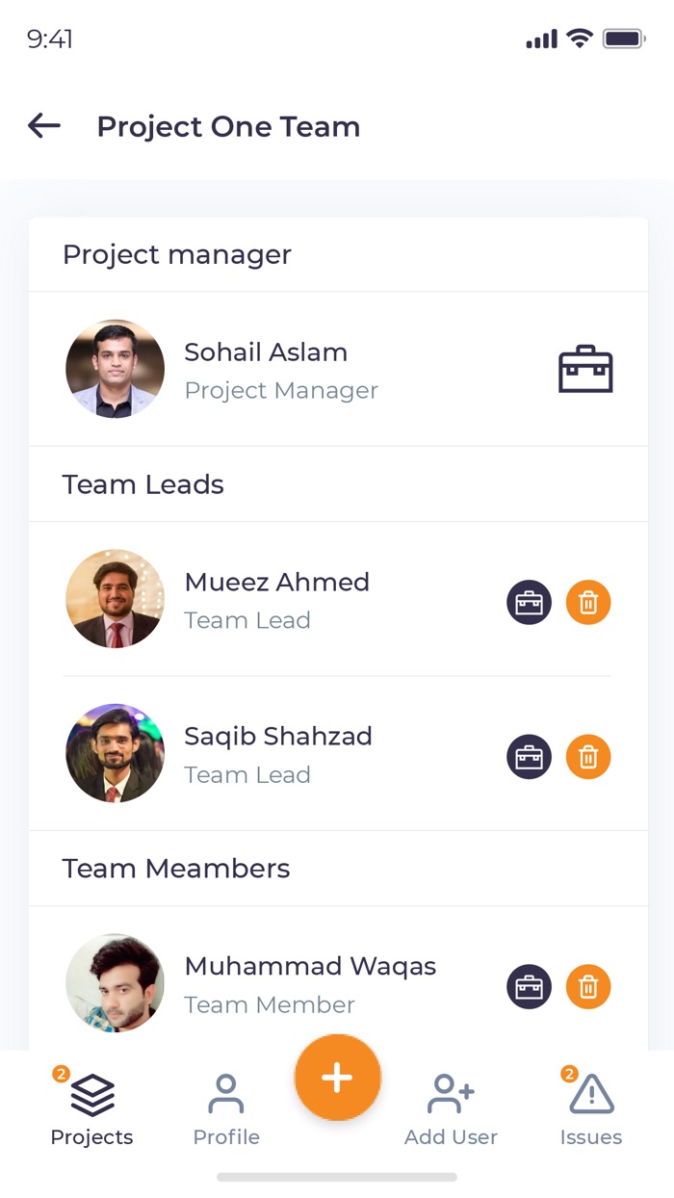Click the briefcase icon next to Mueez Ahmed

pyautogui.click(x=529, y=601)
